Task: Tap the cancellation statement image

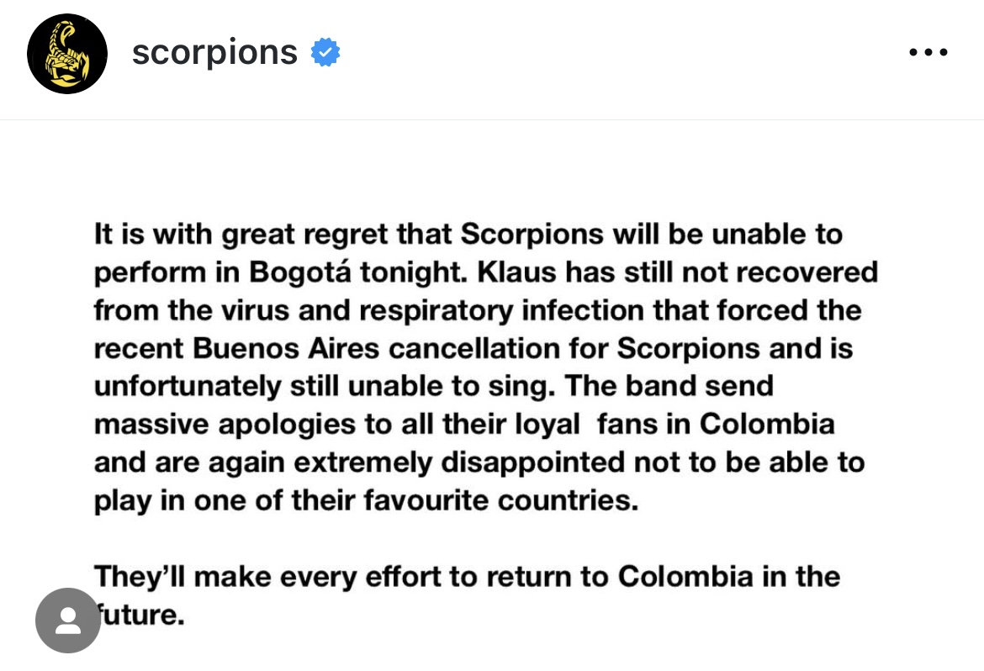Action: click(x=492, y=395)
